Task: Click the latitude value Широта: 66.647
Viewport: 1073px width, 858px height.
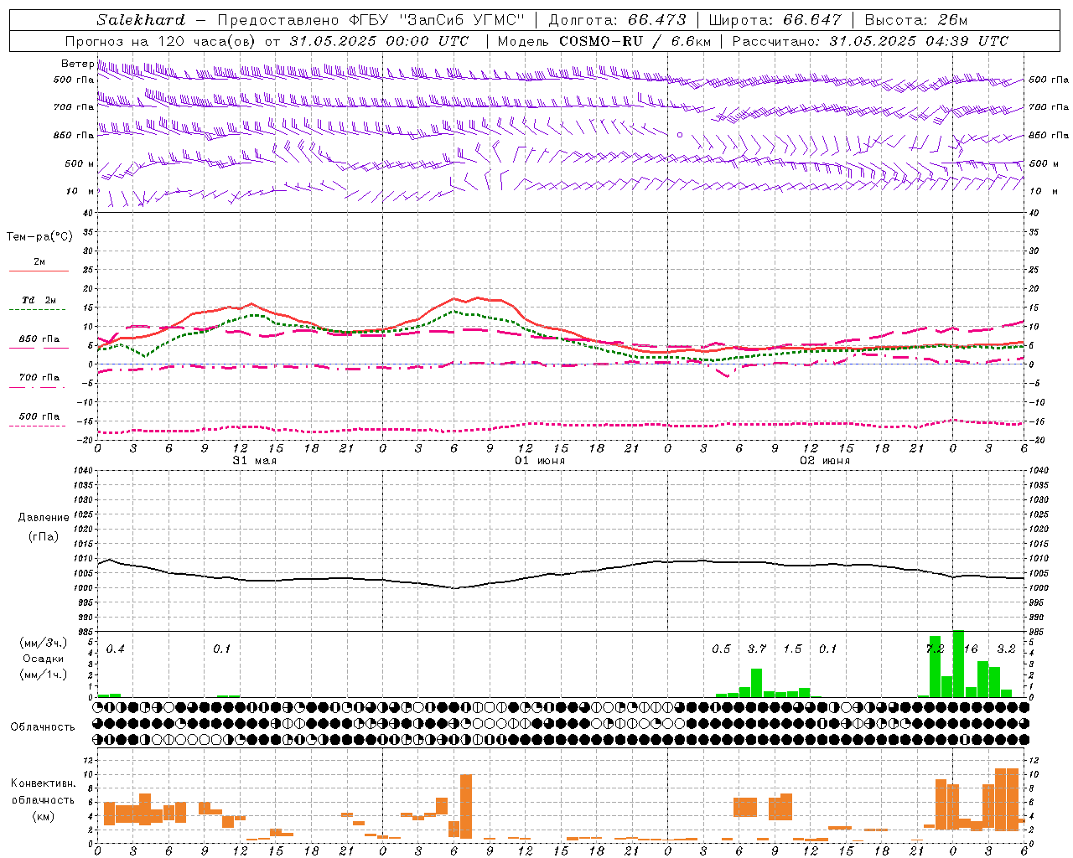Action: click(775, 20)
